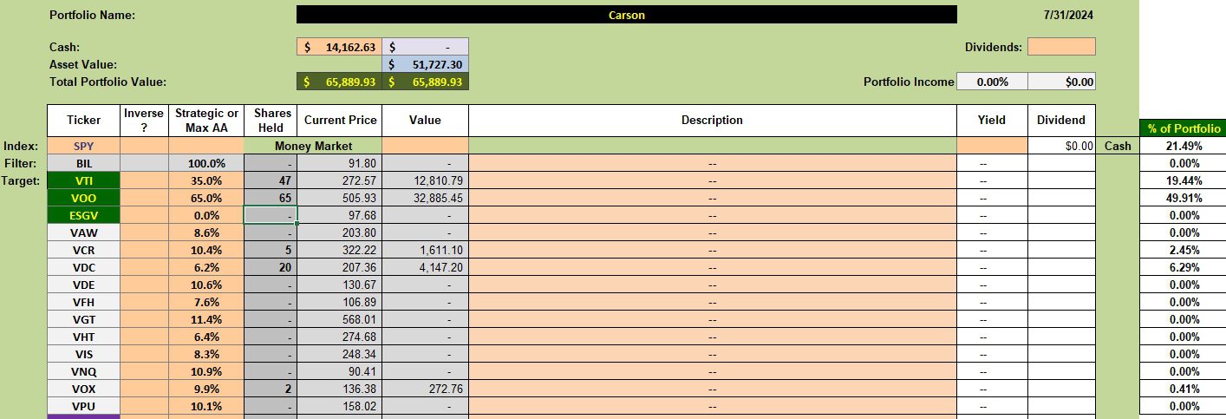The image size is (1226, 419).
Task: Click the VDC ticker cell
Action: tap(84, 267)
